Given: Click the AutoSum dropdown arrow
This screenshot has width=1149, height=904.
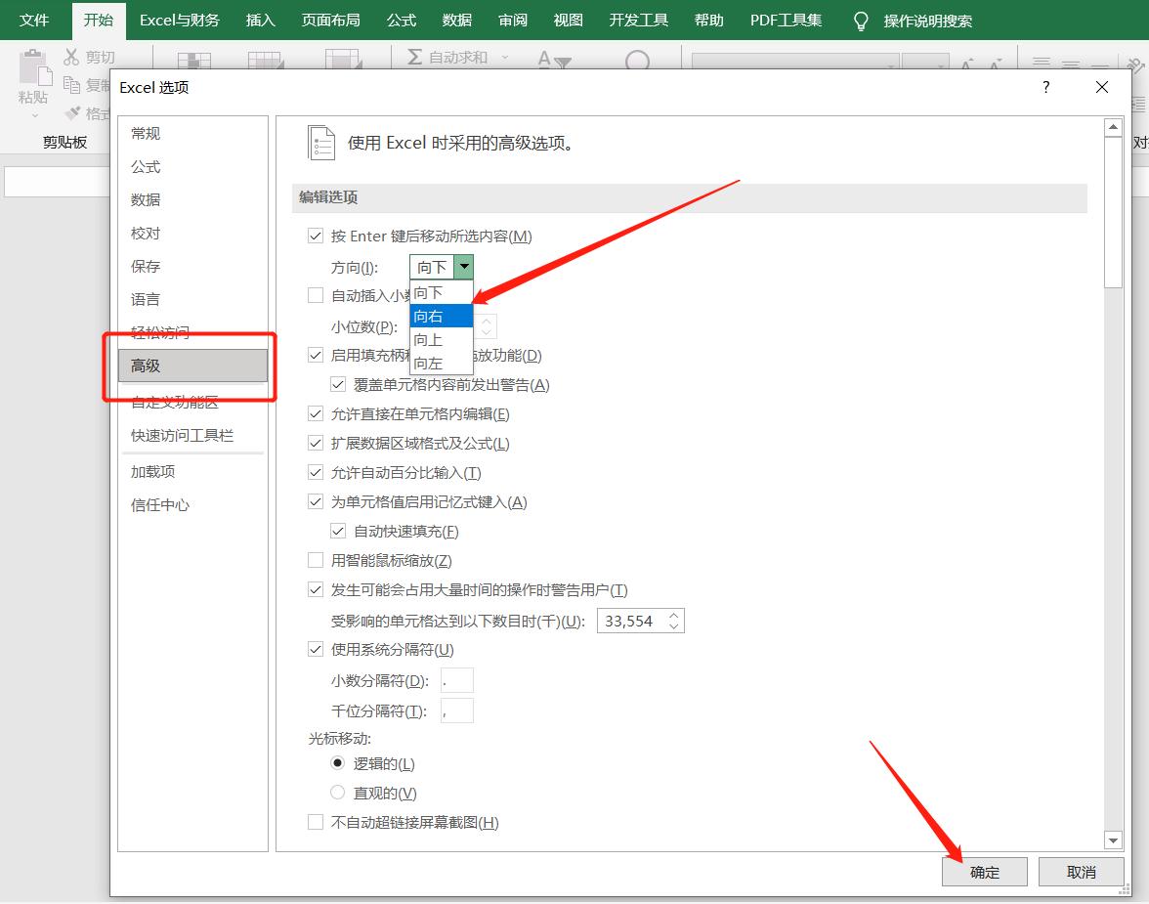Looking at the screenshot, I should [x=506, y=56].
